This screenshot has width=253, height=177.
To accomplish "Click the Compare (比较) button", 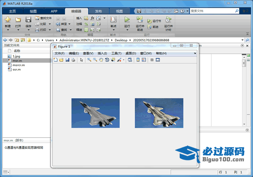I will point(41,24).
